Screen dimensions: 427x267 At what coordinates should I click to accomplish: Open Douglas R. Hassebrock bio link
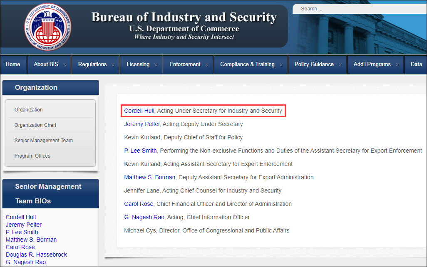[36, 255]
